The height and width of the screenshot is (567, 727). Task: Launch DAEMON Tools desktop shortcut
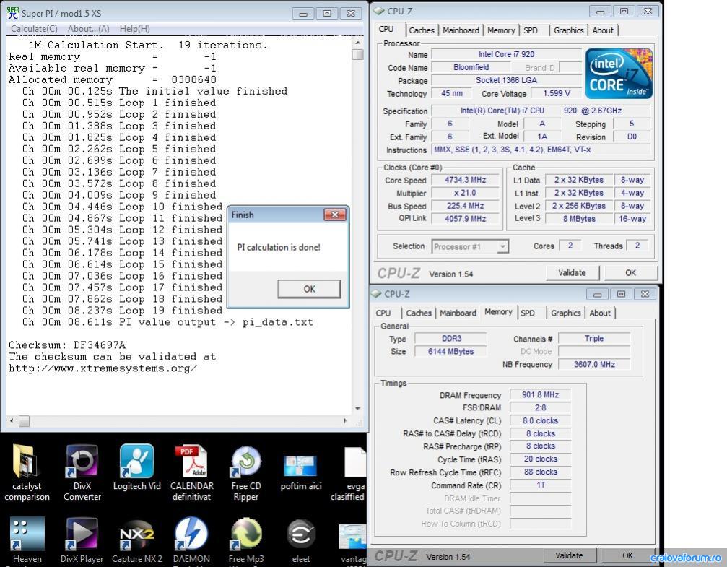(x=191, y=539)
